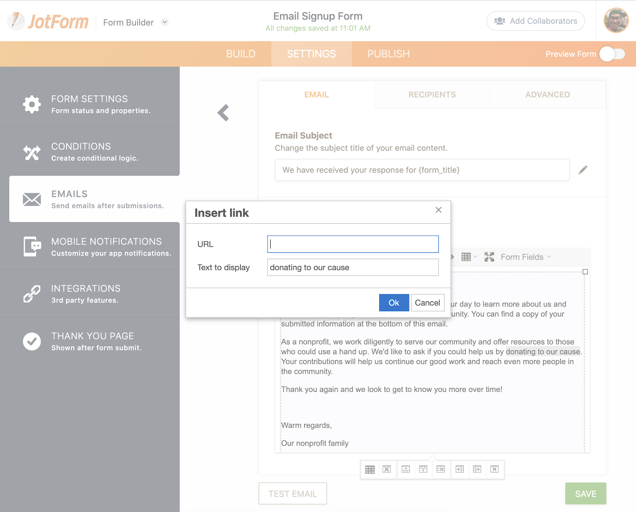The height and width of the screenshot is (512, 636).
Task: Click the Add Collaborators button
Action: pyautogui.click(x=535, y=21)
